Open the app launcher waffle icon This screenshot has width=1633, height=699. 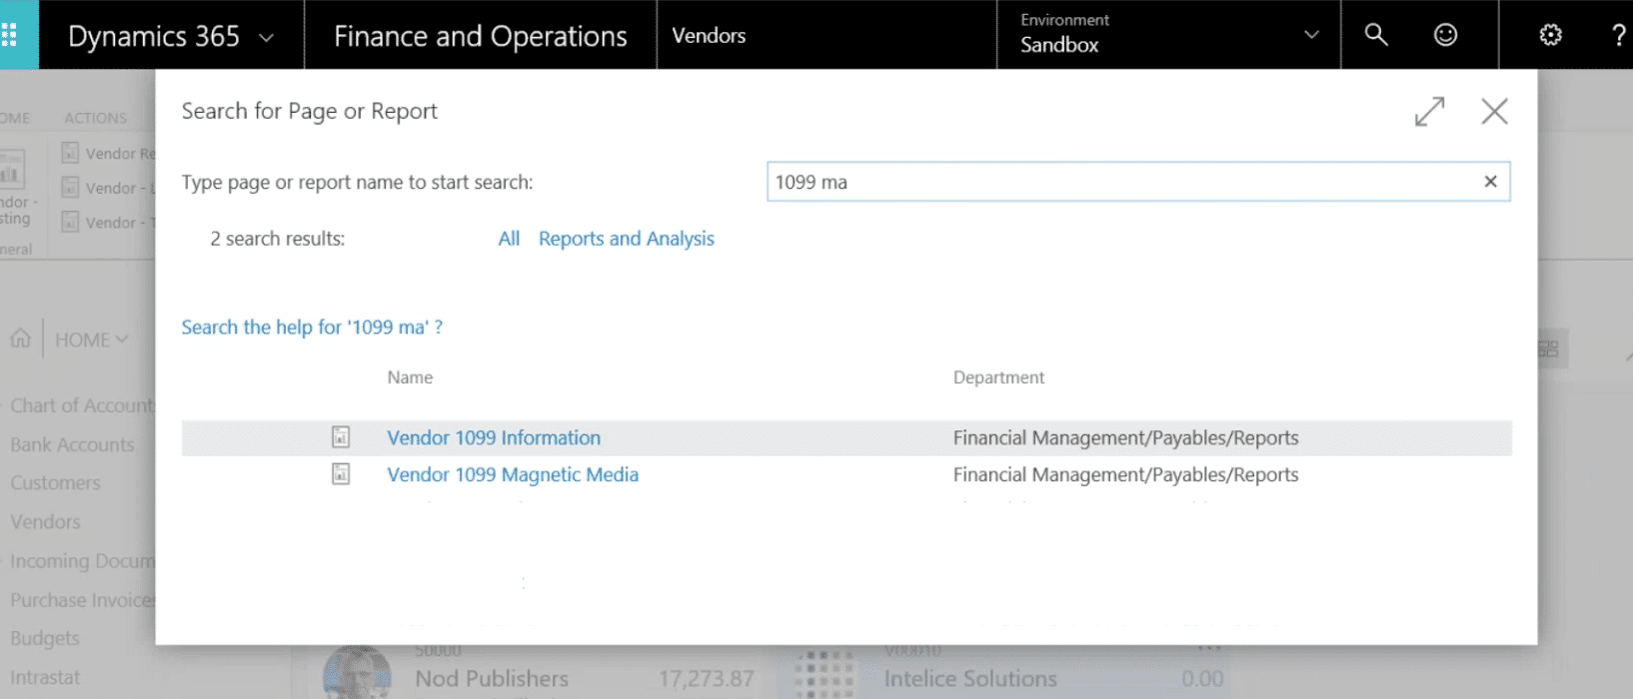tap(10, 36)
